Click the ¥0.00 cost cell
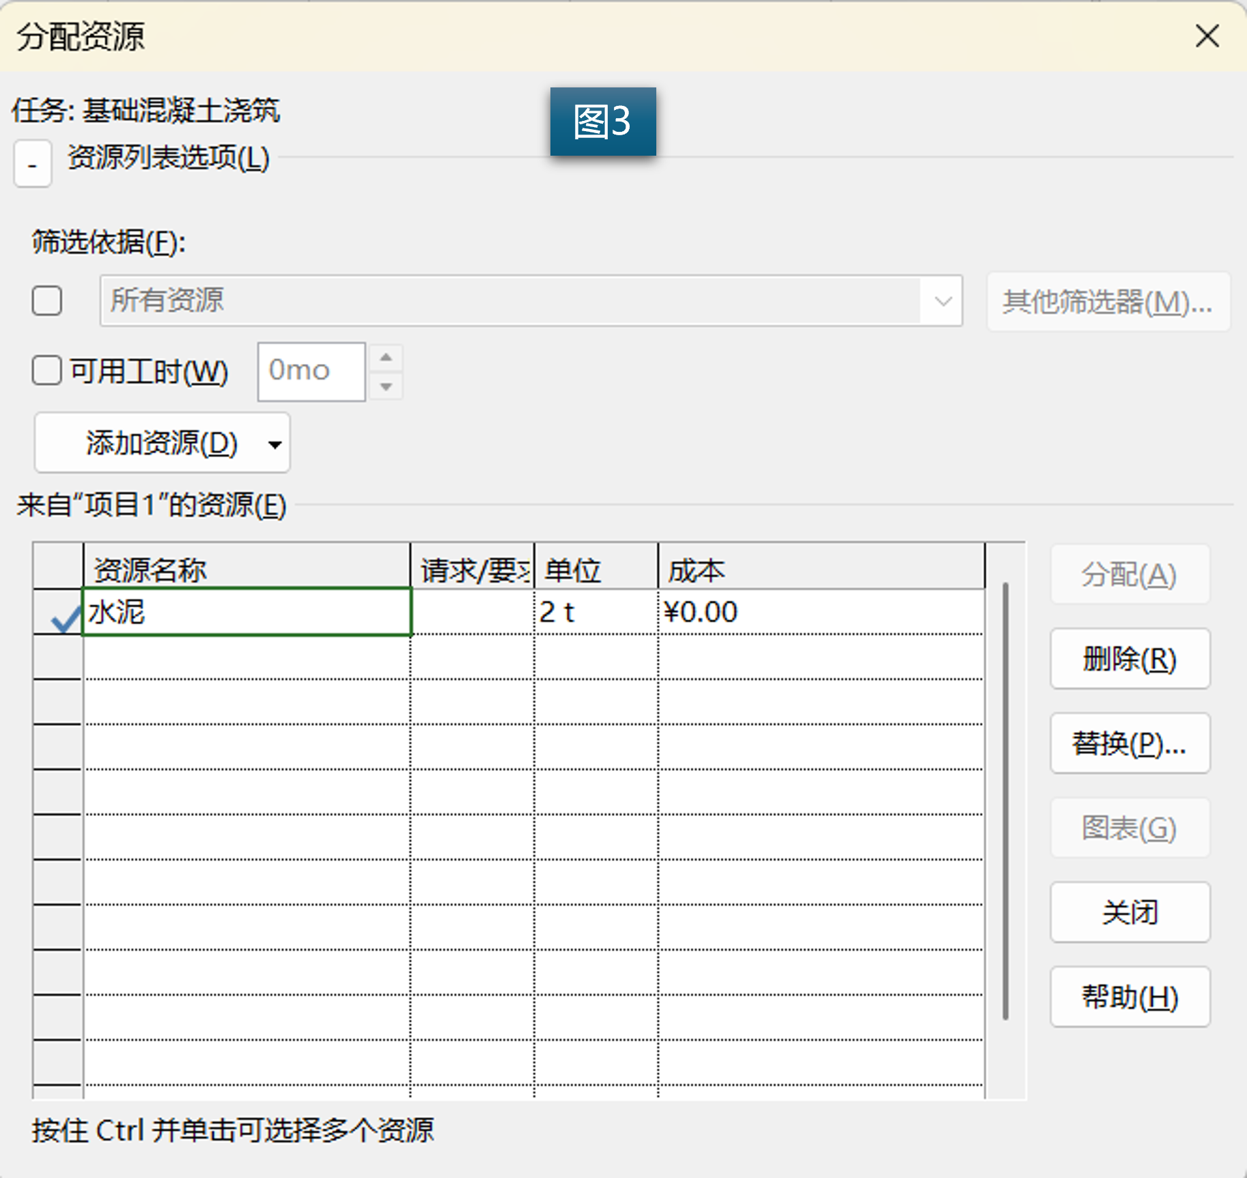 pos(821,612)
